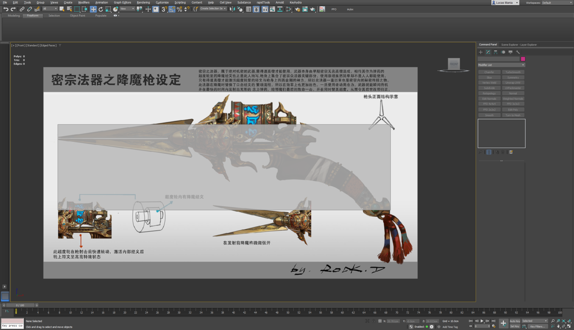Click the green Enabled indicator
The image size is (574, 330).
tap(427, 327)
